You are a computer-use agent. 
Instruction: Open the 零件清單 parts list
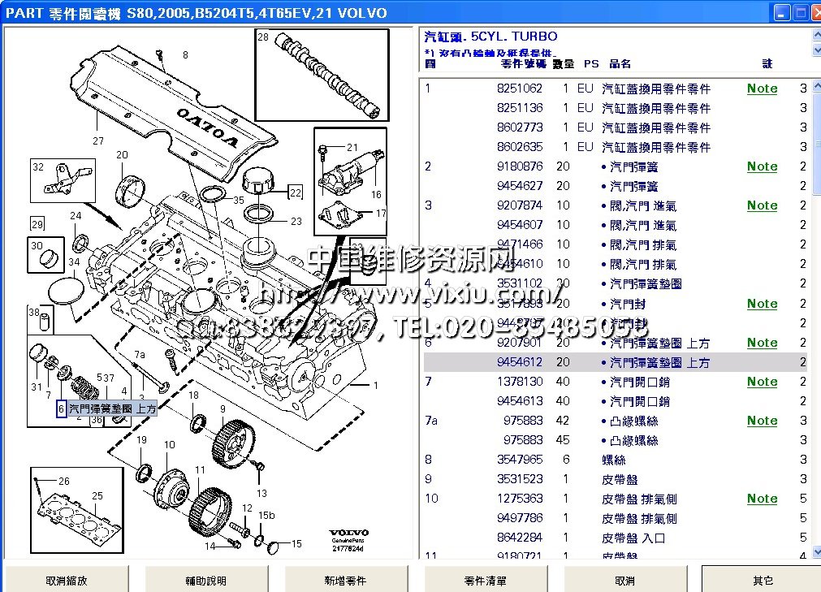pos(485,581)
